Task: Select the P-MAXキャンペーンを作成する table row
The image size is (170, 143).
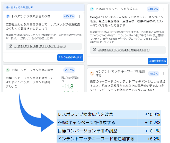Action: pyautogui.click(x=109, y=122)
